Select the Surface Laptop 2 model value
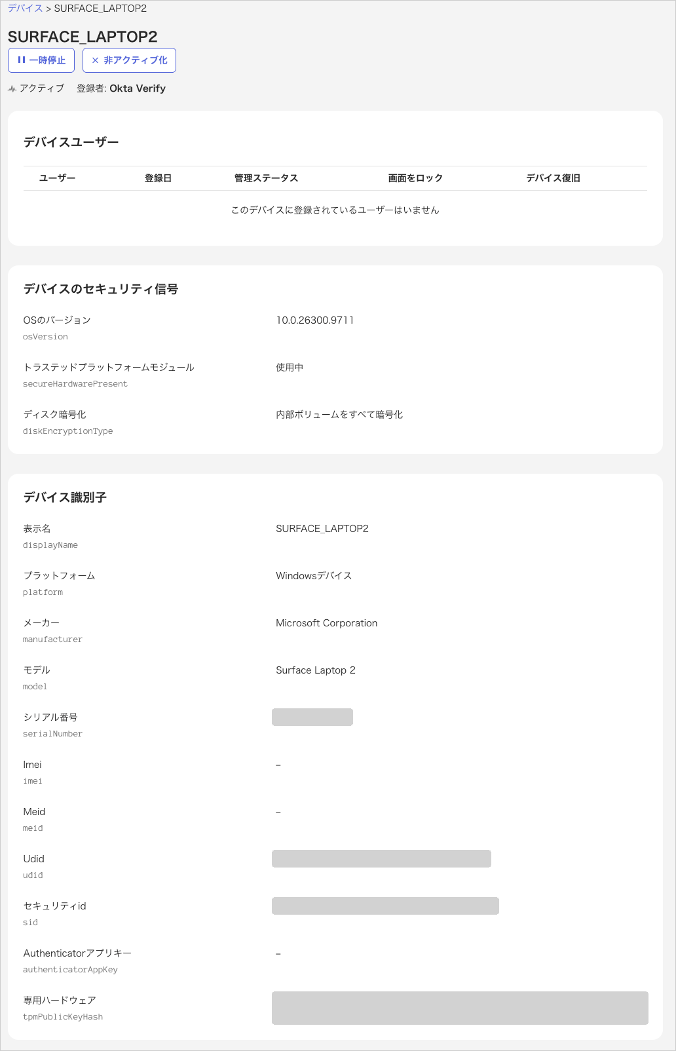The image size is (676, 1051). pos(316,670)
